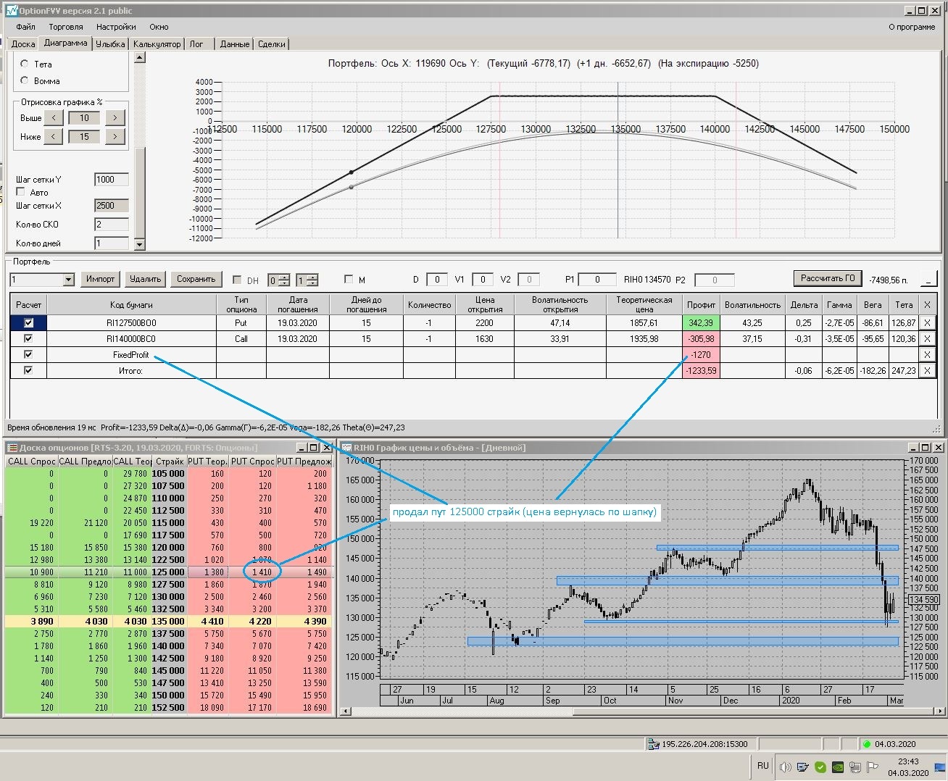The width and height of the screenshot is (948, 781).
Task: Click the Импорт button
Action: coord(100,279)
